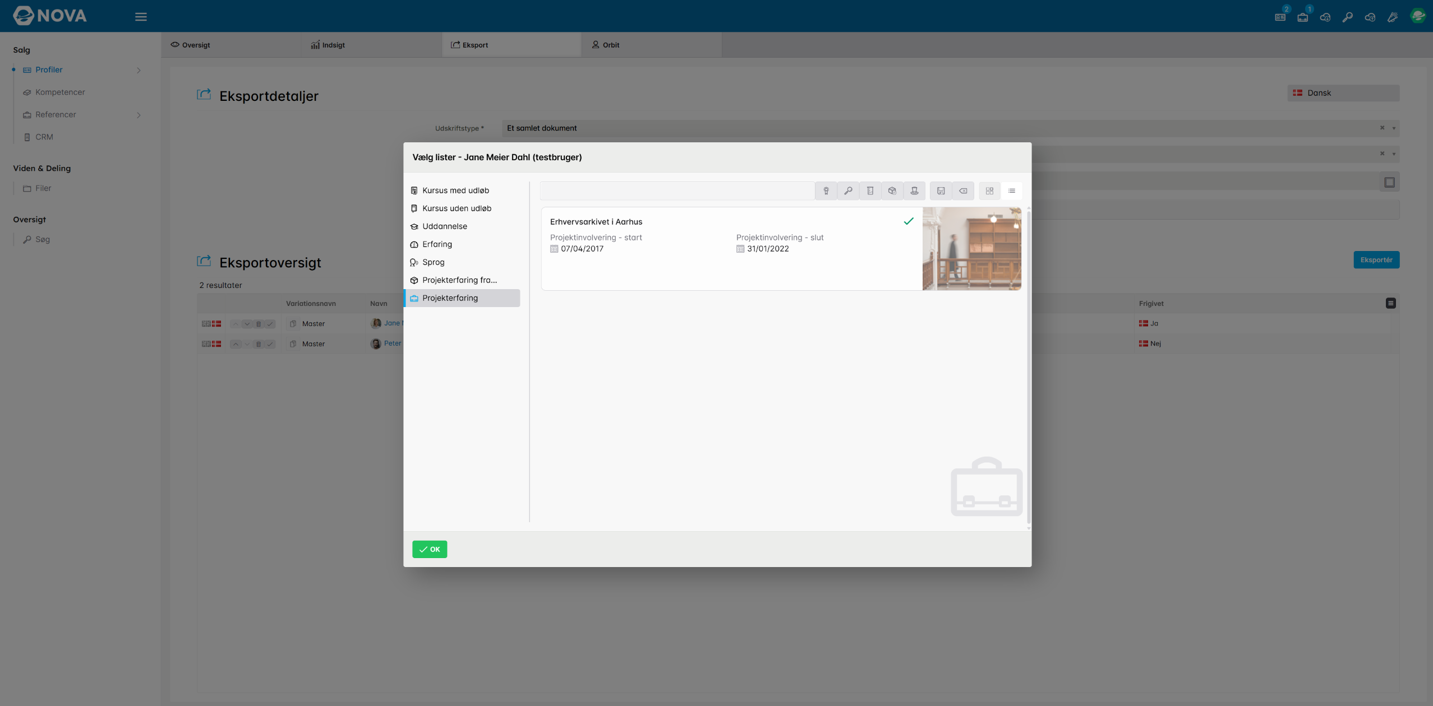The height and width of the screenshot is (706, 1433).
Task: Open Kompetencer in the sidebar
Action: 60,92
